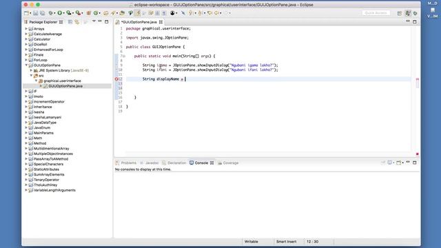This screenshot has width=441, height=248.
Task: Click the Search folder toolbar icon
Action: click(x=122, y=13)
